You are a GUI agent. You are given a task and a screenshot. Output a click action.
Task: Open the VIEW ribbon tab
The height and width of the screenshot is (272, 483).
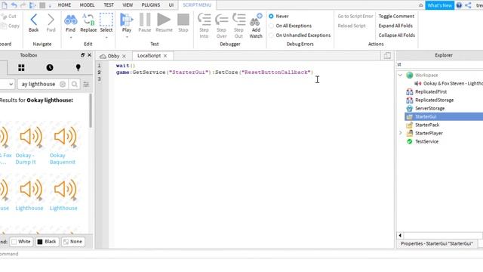pos(128,5)
